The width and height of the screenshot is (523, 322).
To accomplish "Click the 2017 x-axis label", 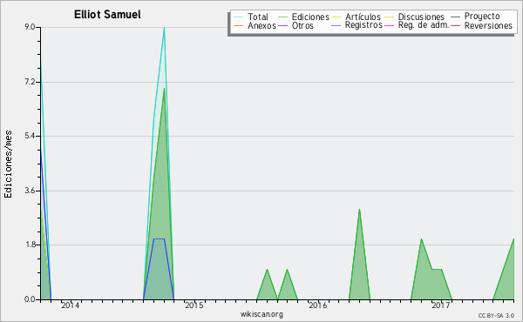I will tap(441, 305).
